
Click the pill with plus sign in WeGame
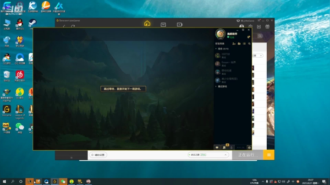258,55
